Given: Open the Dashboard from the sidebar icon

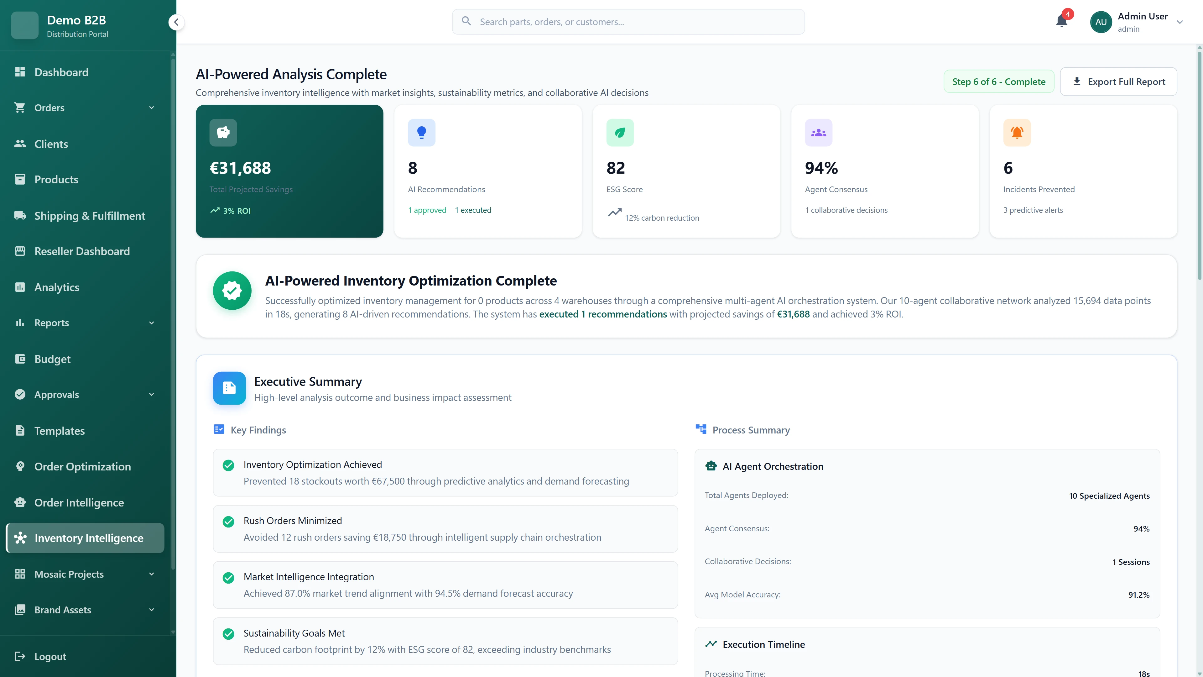Looking at the screenshot, I should pos(21,72).
